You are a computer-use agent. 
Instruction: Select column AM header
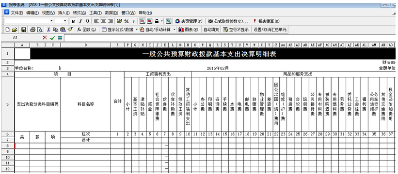click(374, 45)
